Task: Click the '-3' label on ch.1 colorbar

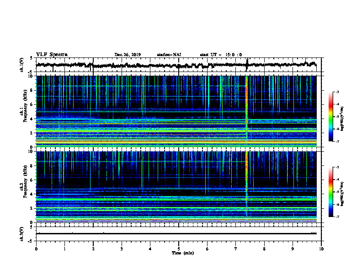Action: [337, 92]
